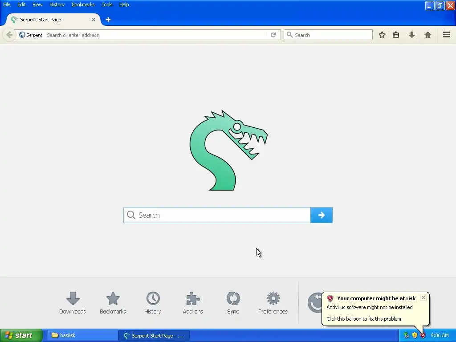Viewport: 456px width, 342px height.
Task: Click the computer at risk balloon message
Action: pyautogui.click(x=376, y=308)
